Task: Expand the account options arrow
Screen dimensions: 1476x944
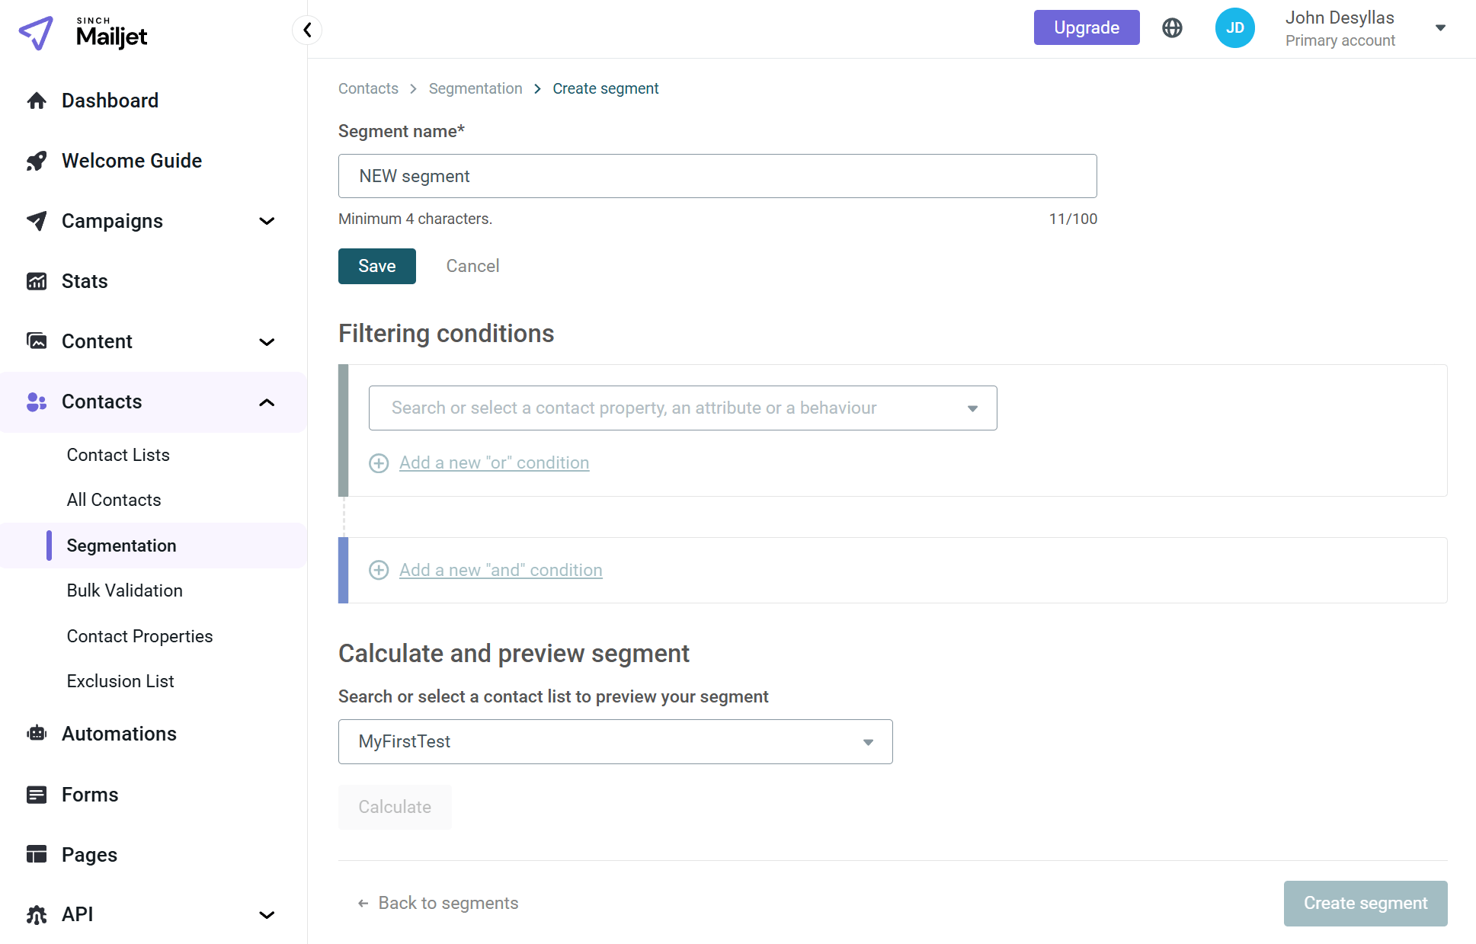Action: (1440, 27)
